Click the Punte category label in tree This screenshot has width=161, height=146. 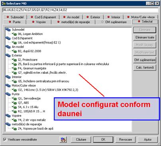coord(16,94)
